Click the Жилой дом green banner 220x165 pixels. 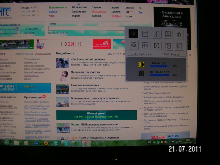point(96,115)
